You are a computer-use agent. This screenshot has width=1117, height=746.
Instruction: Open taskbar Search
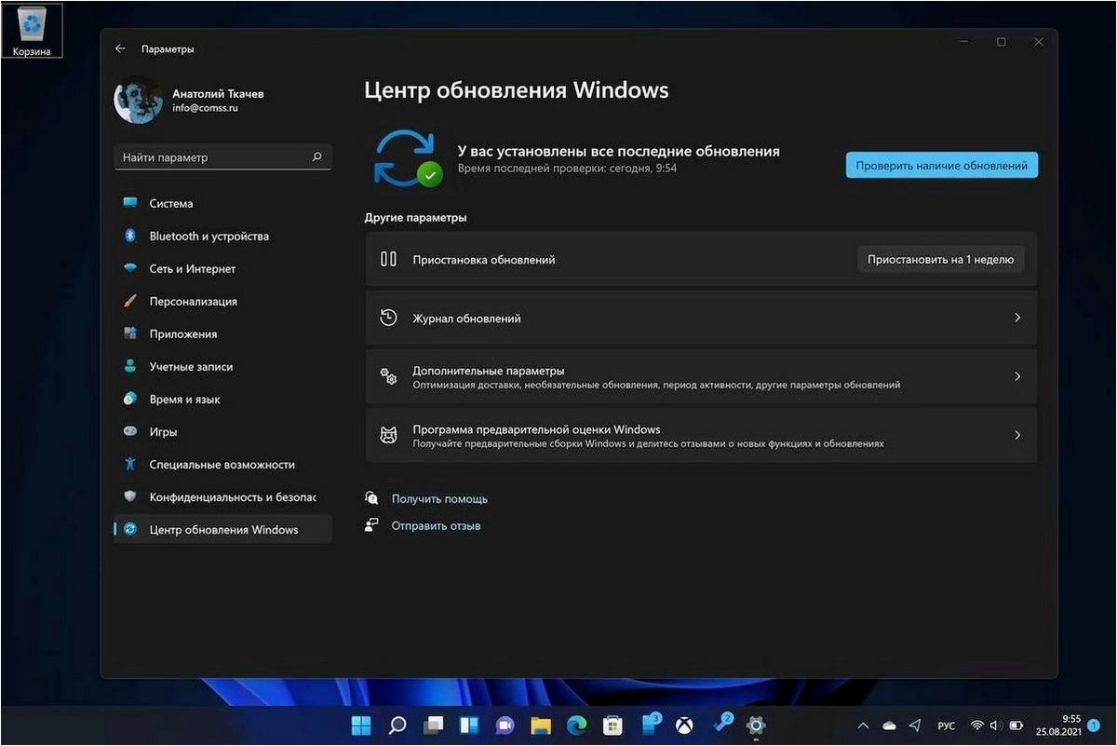tap(397, 725)
